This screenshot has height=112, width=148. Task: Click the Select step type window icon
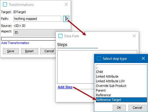(99, 58)
